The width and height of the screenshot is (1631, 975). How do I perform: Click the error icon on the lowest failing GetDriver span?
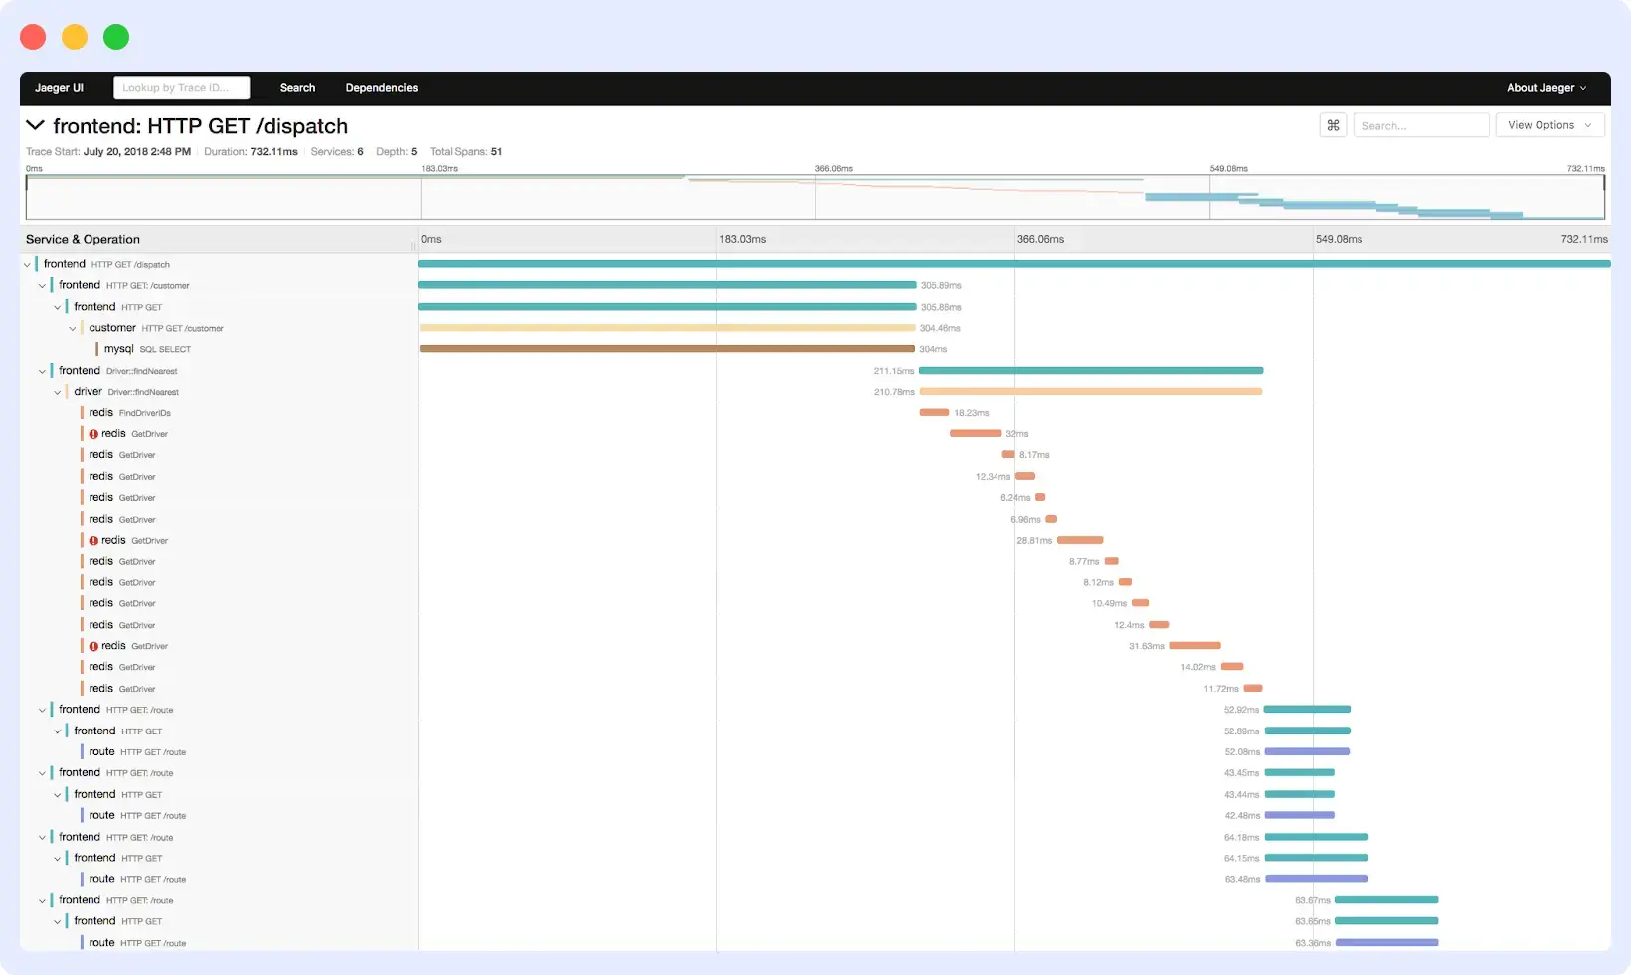(x=92, y=646)
